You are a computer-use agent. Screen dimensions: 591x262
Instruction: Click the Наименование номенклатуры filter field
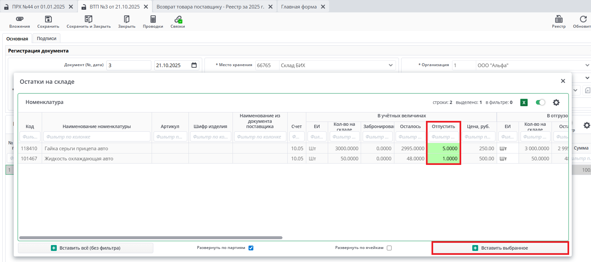pos(97,137)
